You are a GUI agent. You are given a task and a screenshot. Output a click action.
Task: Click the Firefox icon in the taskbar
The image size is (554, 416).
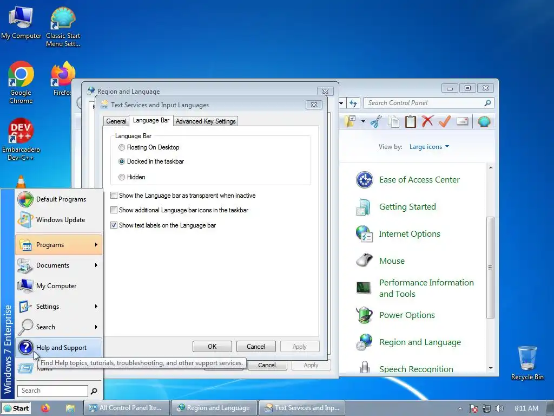[45, 408]
